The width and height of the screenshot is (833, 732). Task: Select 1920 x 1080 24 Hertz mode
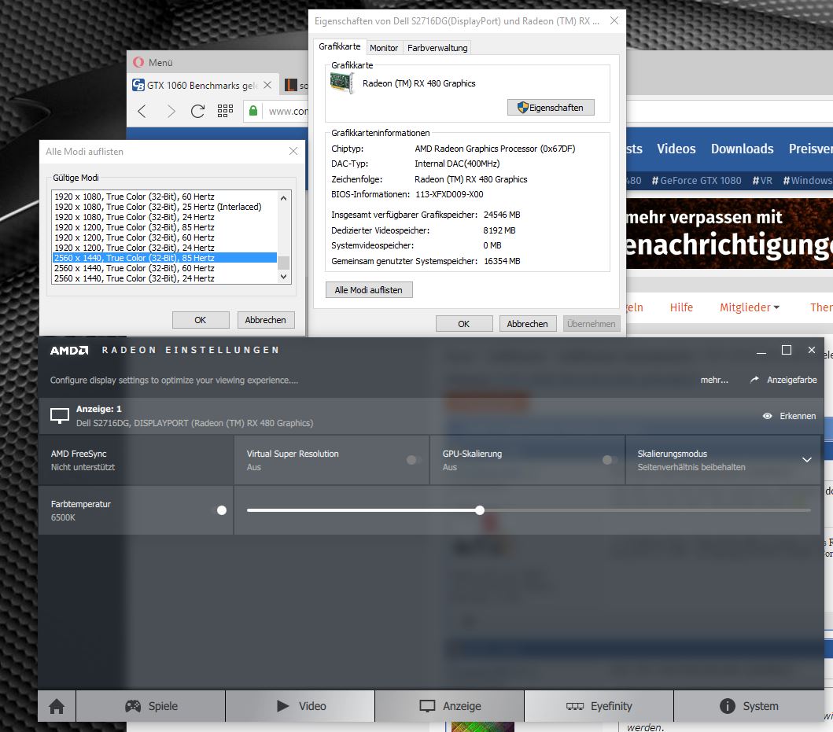tap(164, 217)
